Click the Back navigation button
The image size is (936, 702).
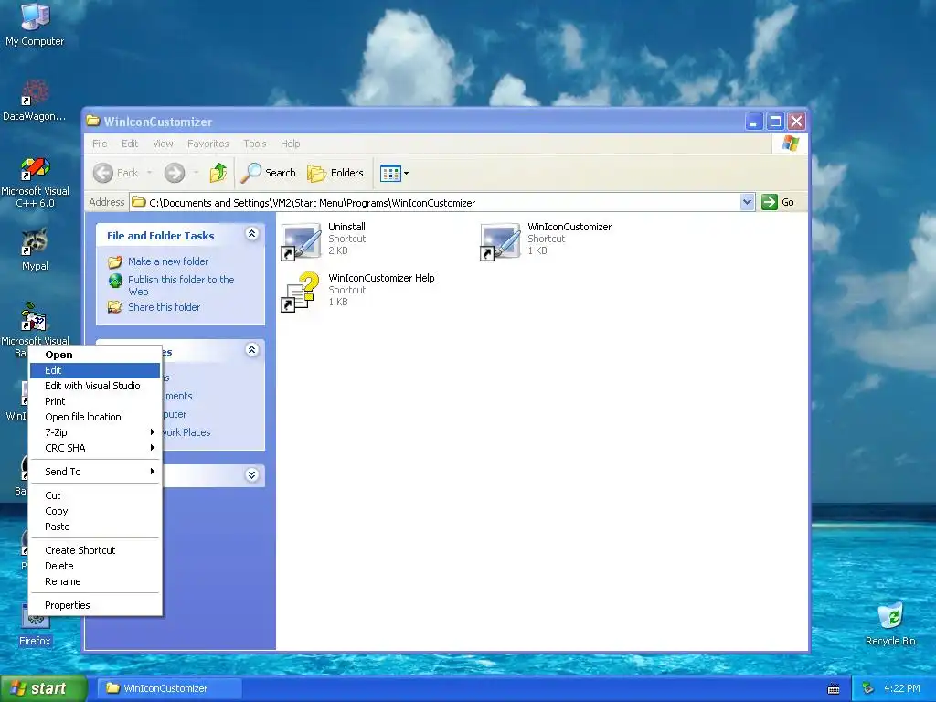[116, 173]
